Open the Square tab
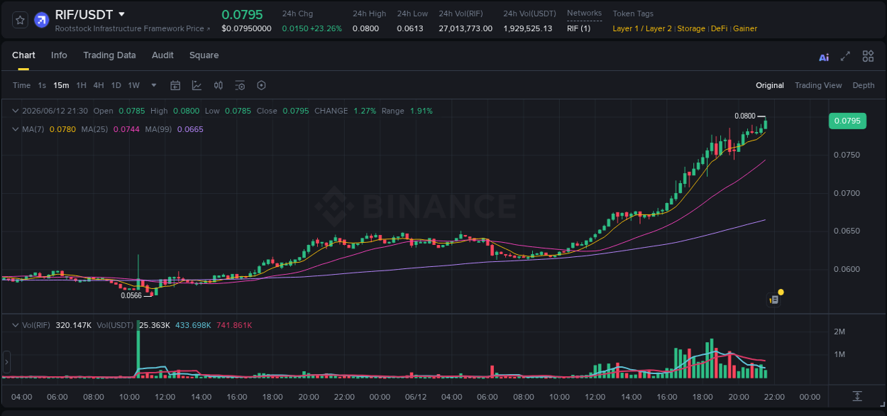 pyautogui.click(x=204, y=55)
